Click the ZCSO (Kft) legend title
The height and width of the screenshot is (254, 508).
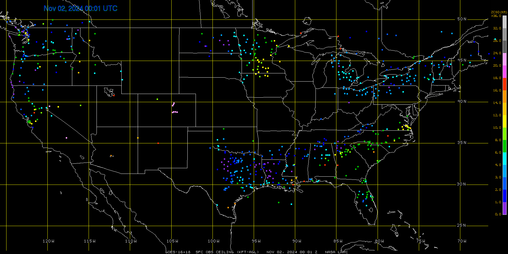pos(499,12)
